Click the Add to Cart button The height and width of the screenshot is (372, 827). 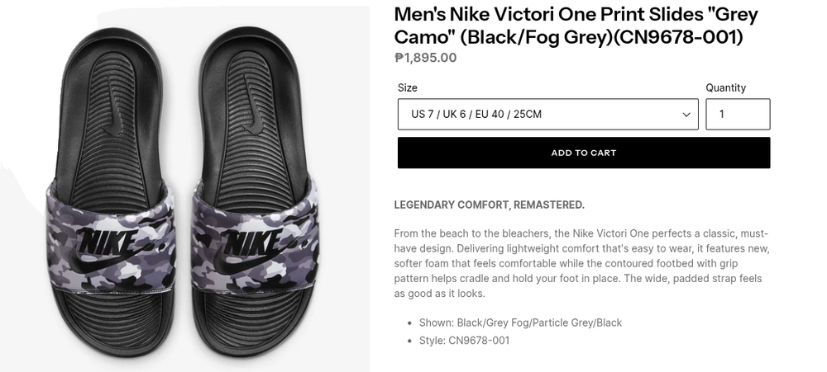(x=583, y=153)
